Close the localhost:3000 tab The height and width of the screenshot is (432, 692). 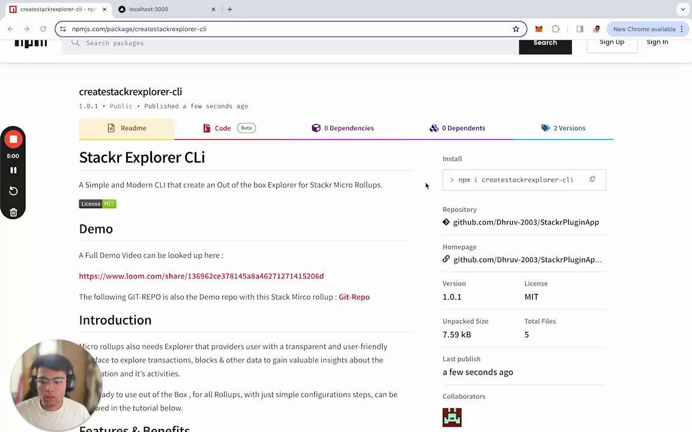coord(214,9)
